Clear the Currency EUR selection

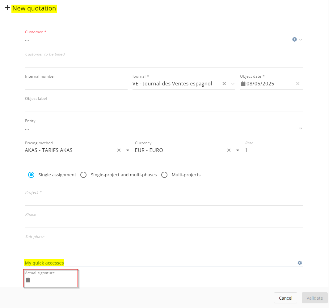point(229,150)
